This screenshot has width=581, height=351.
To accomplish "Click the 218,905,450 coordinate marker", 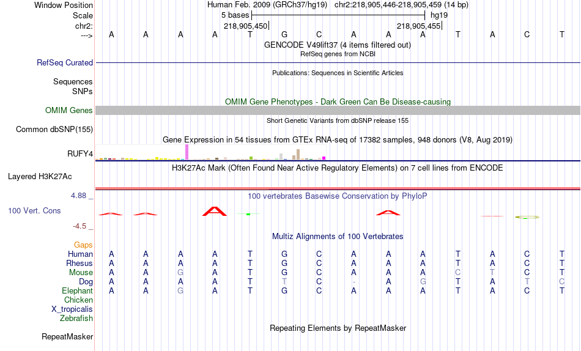I will click(245, 26).
